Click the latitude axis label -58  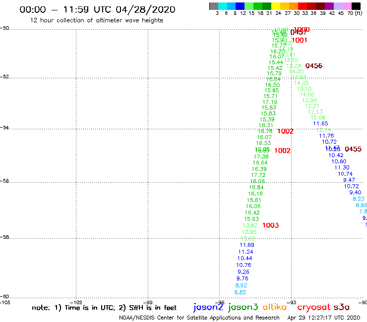pos(4,237)
